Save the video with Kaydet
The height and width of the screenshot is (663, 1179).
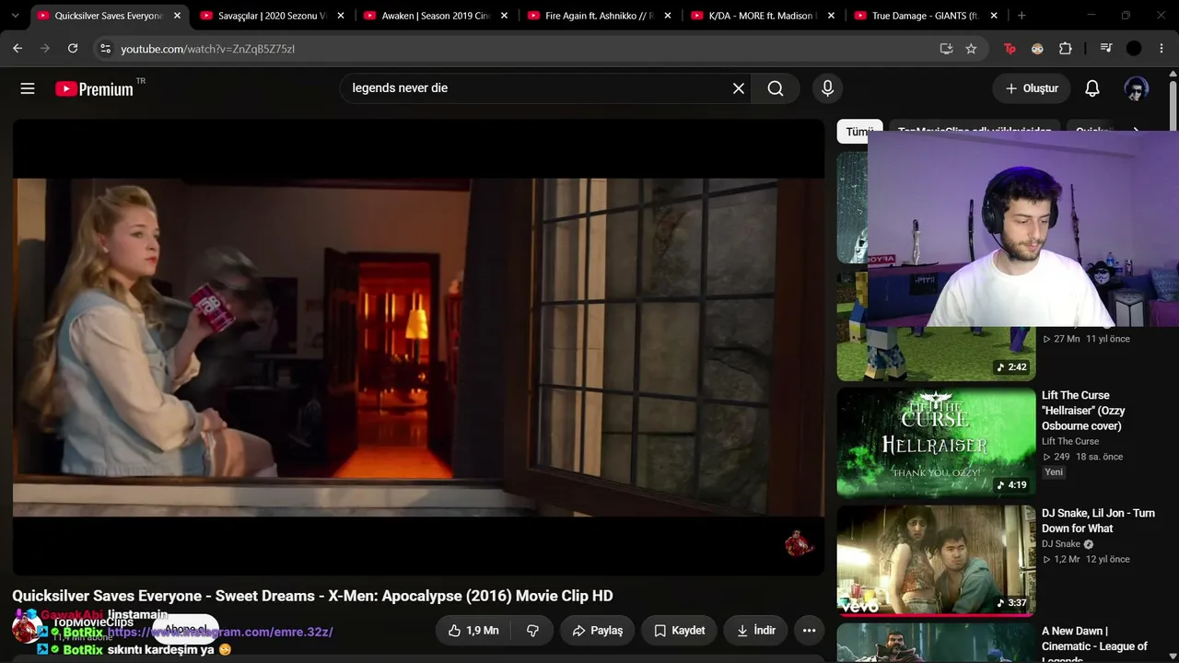679,631
